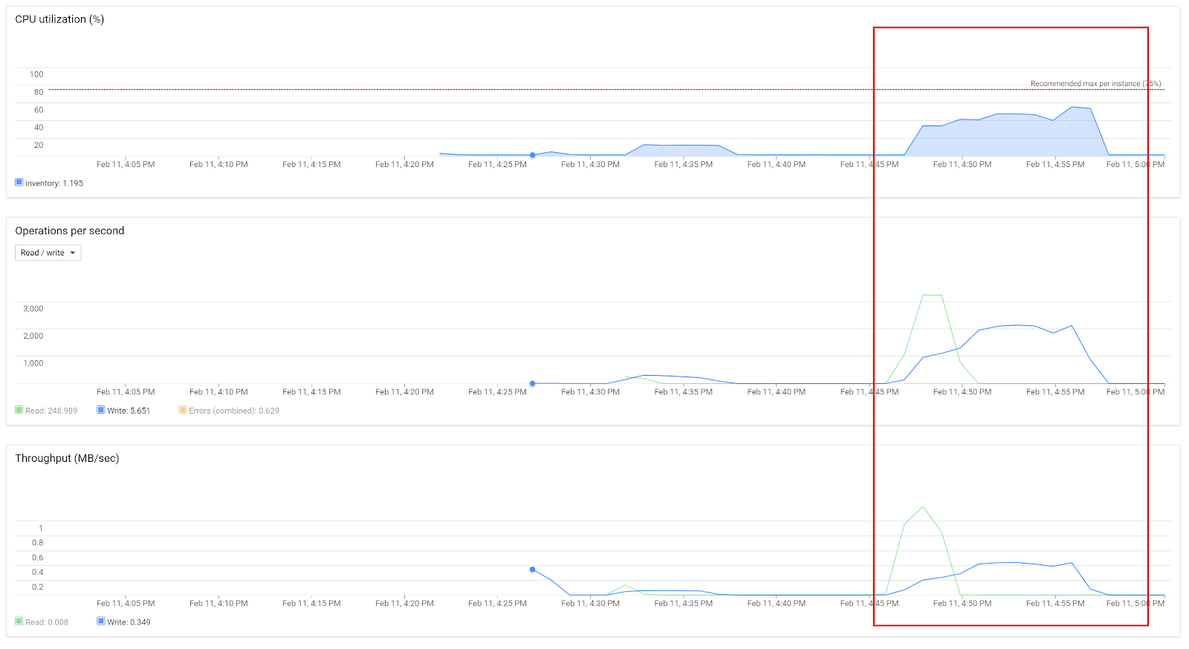Click the 0.6 value on throughput y-axis
The height and width of the screenshot is (649, 1189).
(38, 558)
